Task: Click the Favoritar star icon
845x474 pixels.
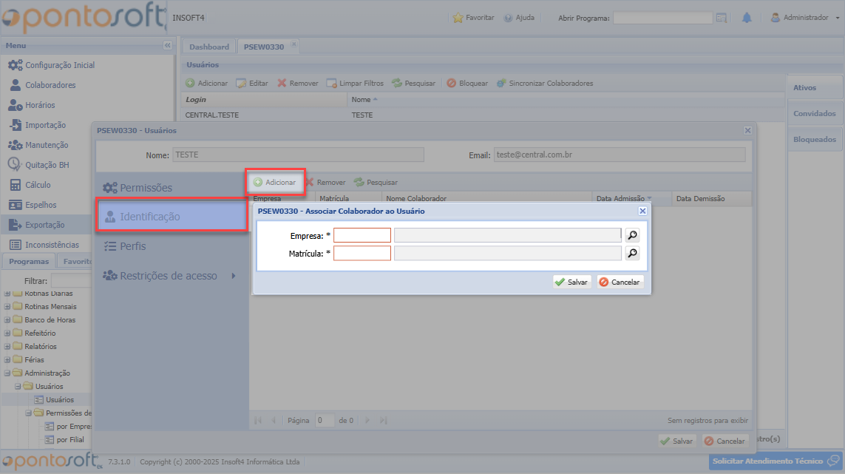Action: [458, 18]
